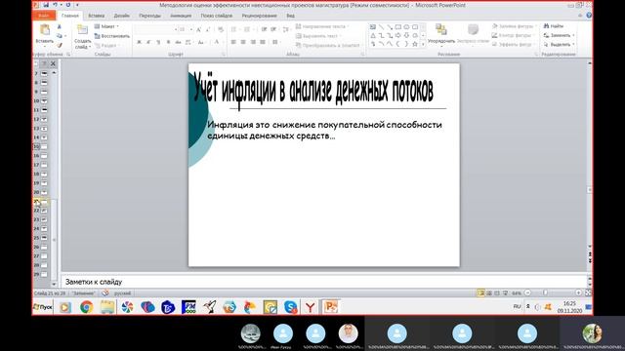Open PowerPoint help question mark icon

589,16
